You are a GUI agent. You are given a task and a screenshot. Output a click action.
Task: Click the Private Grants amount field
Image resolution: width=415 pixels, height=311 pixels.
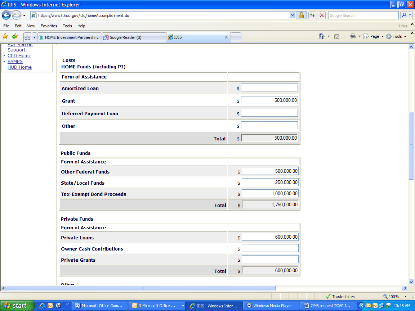[x=270, y=259]
